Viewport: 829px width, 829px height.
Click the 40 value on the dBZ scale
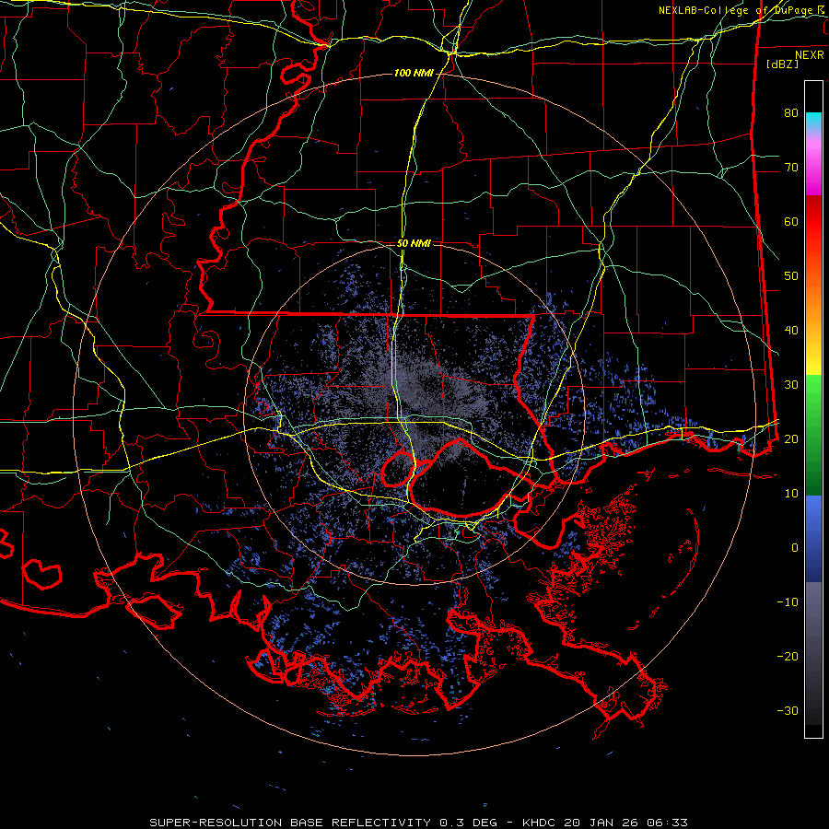pyautogui.click(x=791, y=331)
